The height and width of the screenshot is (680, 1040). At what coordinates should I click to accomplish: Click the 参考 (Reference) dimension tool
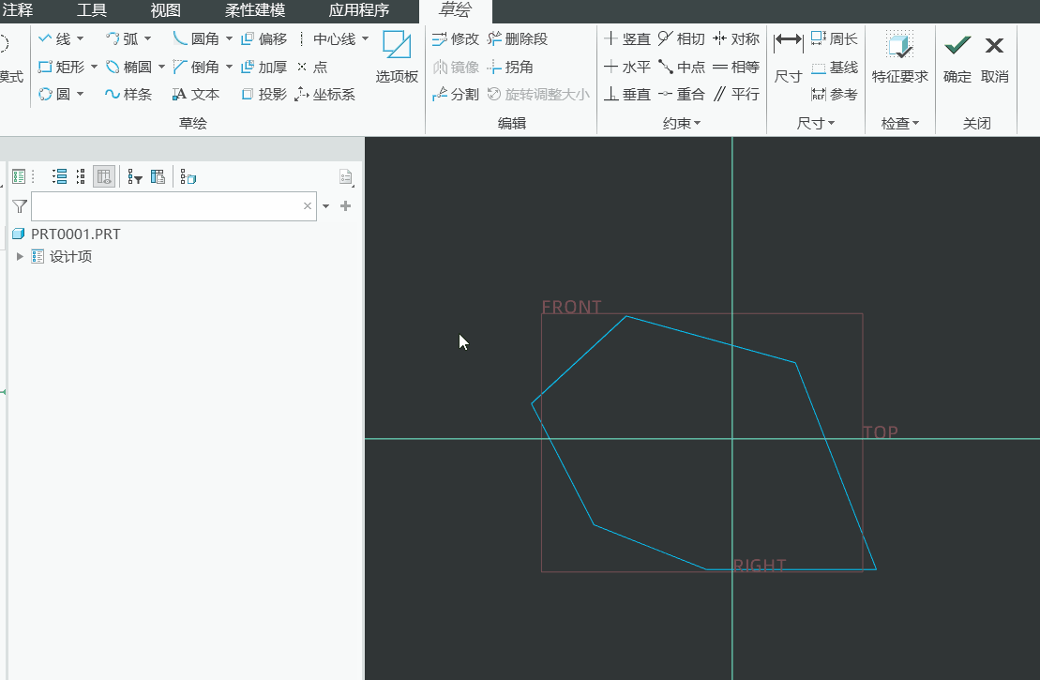tap(835, 94)
